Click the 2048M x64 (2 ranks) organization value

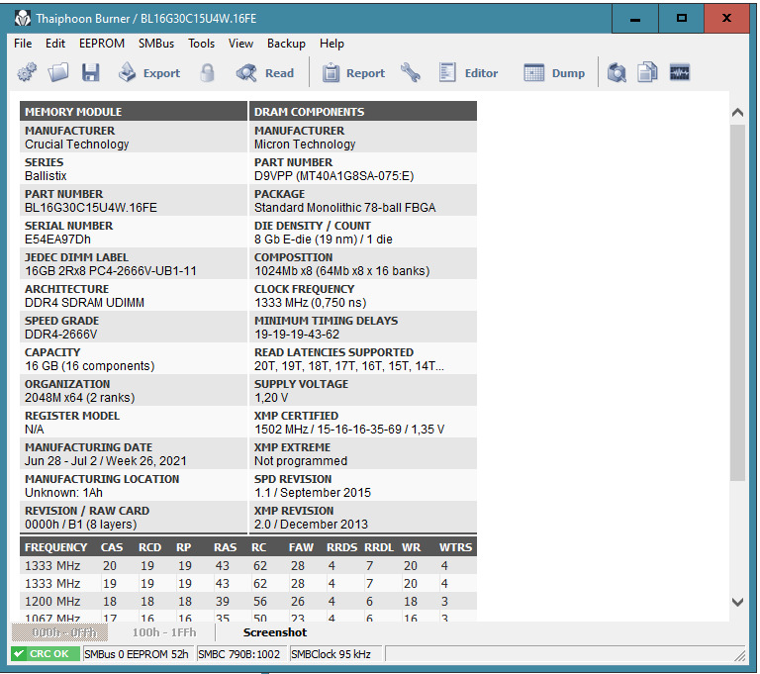point(80,398)
